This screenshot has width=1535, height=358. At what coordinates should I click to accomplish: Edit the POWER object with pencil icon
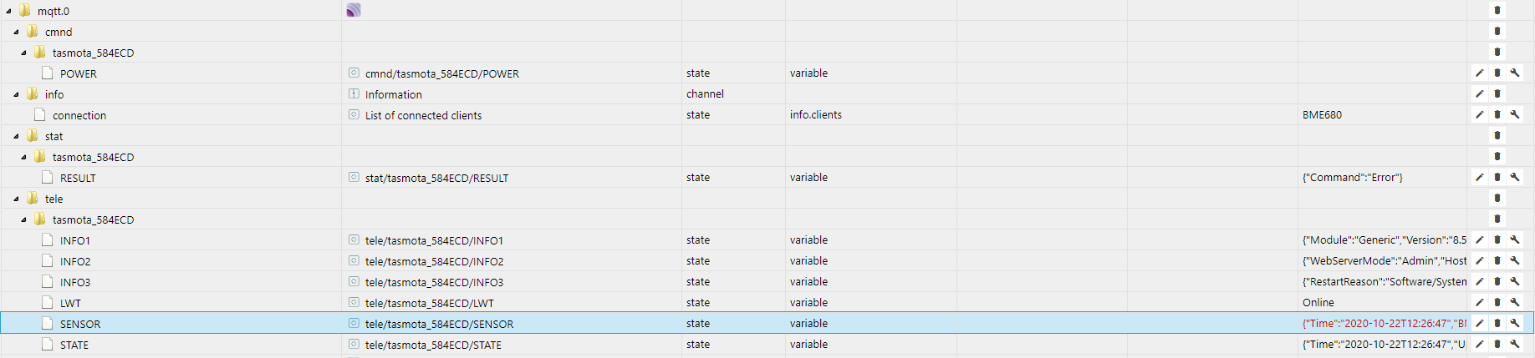pos(1479,73)
